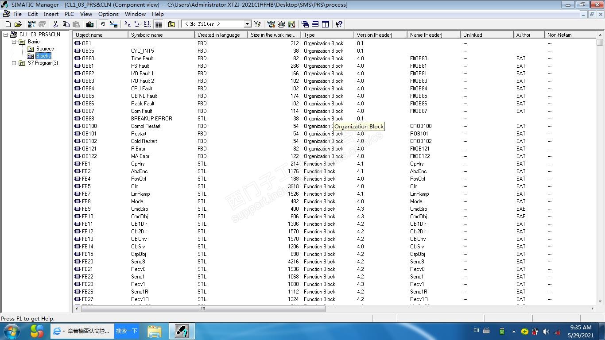This screenshot has width=605, height=340.
Task: Click the Download to PLC icon
Action: tap(90, 24)
